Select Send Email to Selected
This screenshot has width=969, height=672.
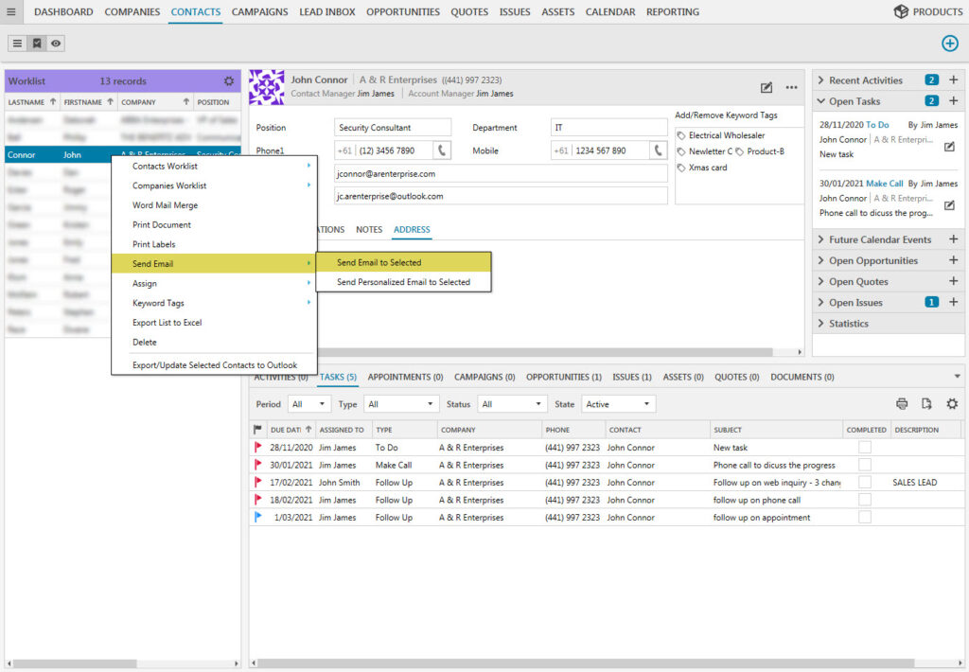pyautogui.click(x=379, y=262)
